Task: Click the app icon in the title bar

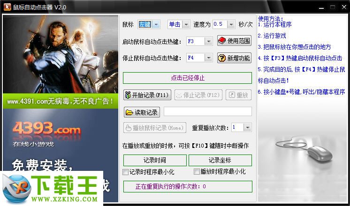Action: (7, 7)
